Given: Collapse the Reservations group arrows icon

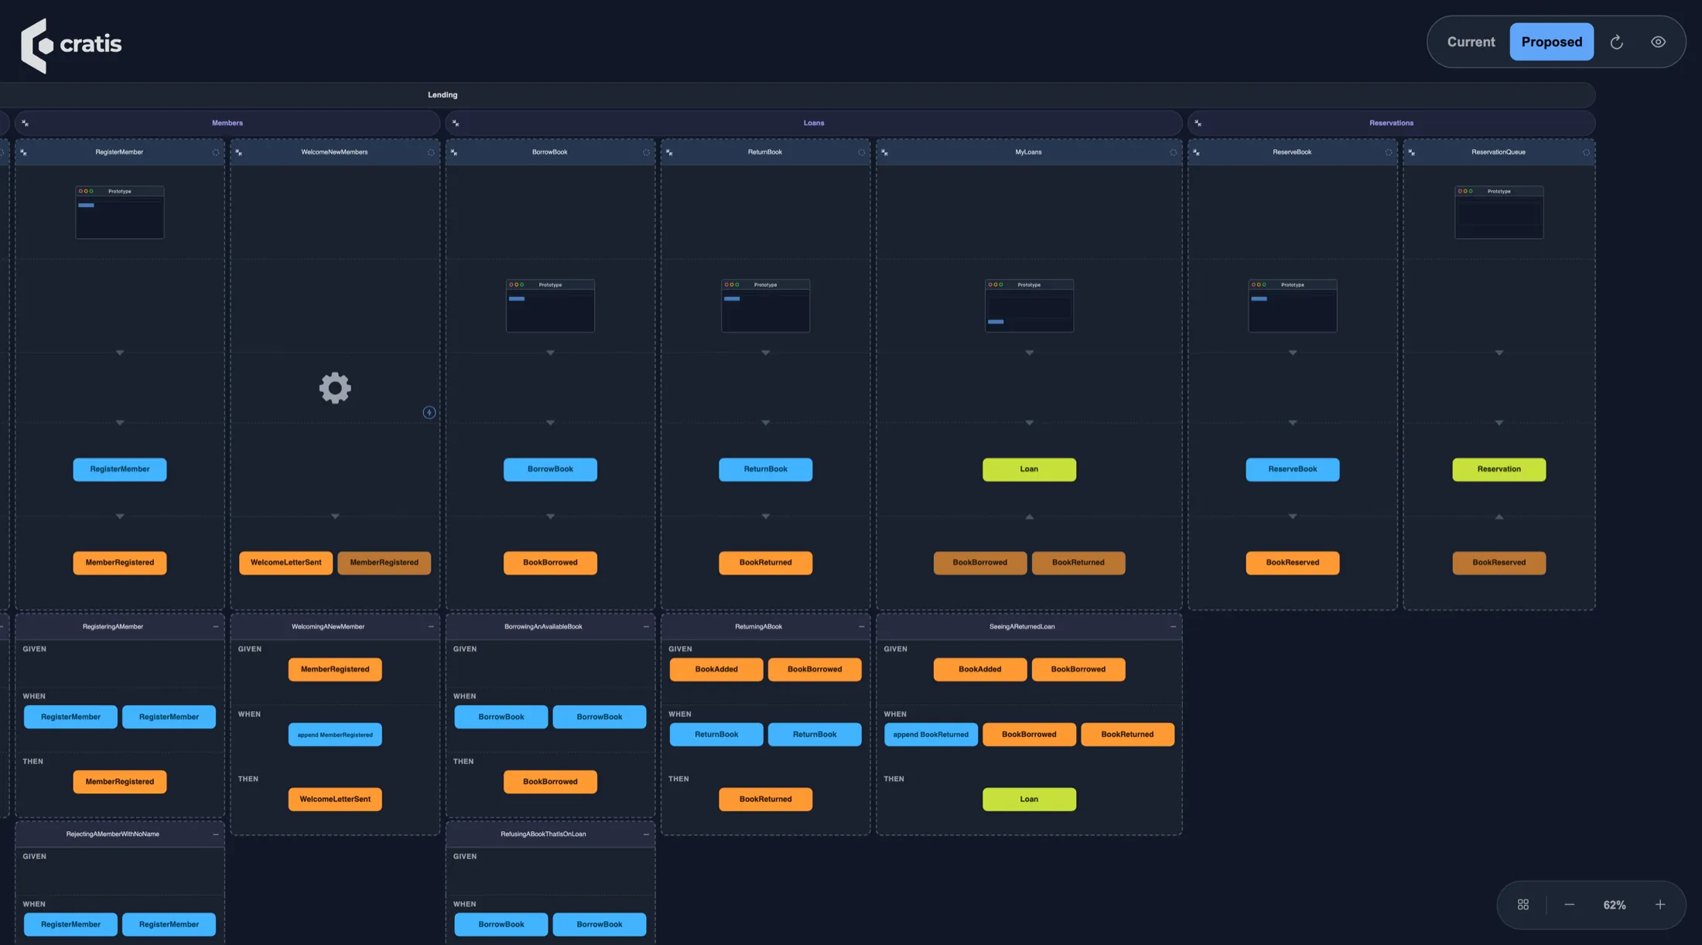Looking at the screenshot, I should tap(1198, 123).
